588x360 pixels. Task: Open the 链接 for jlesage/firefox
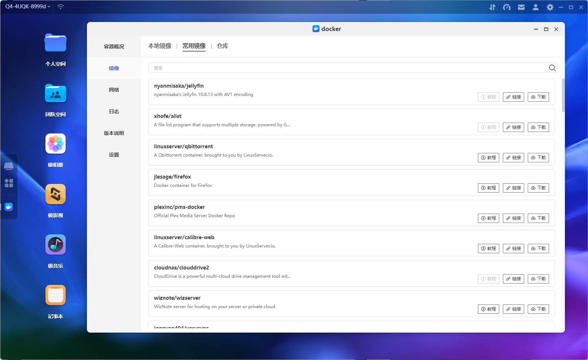(513, 188)
